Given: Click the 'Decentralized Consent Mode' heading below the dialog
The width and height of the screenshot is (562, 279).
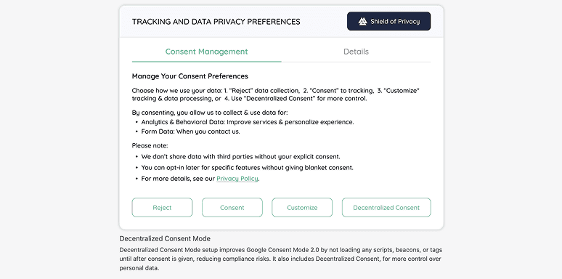Looking at the screenshot, I should point(165,238).
